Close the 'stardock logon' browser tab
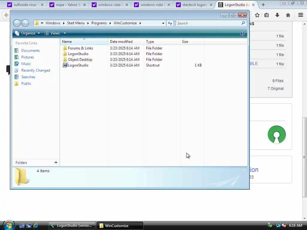 [211, 5]
